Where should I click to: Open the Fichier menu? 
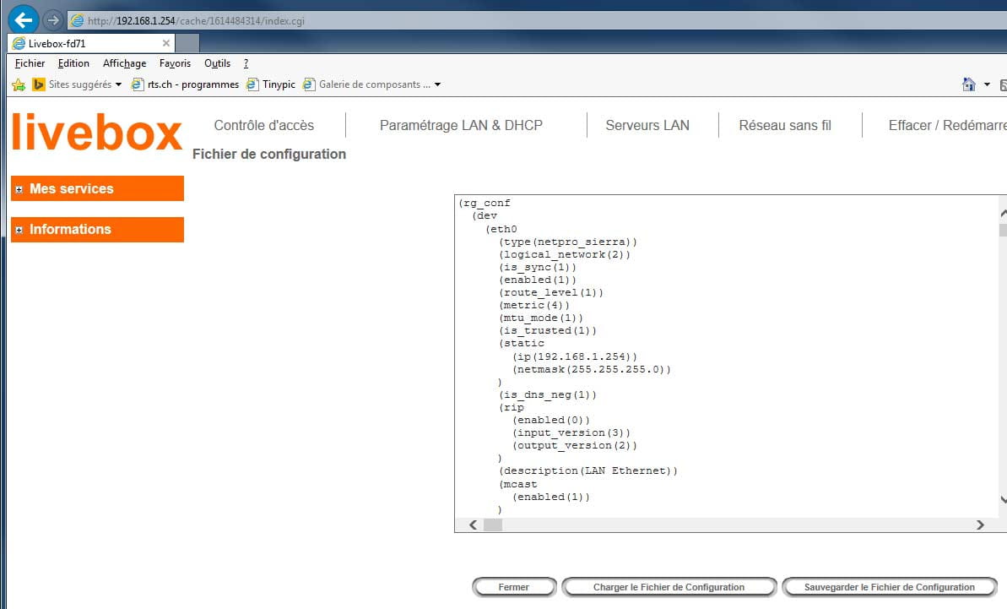point(30,63)
